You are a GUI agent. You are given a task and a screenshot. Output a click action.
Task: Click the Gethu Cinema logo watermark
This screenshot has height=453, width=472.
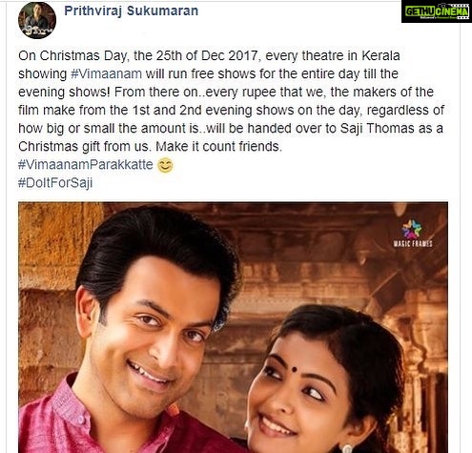pos(437,11)
